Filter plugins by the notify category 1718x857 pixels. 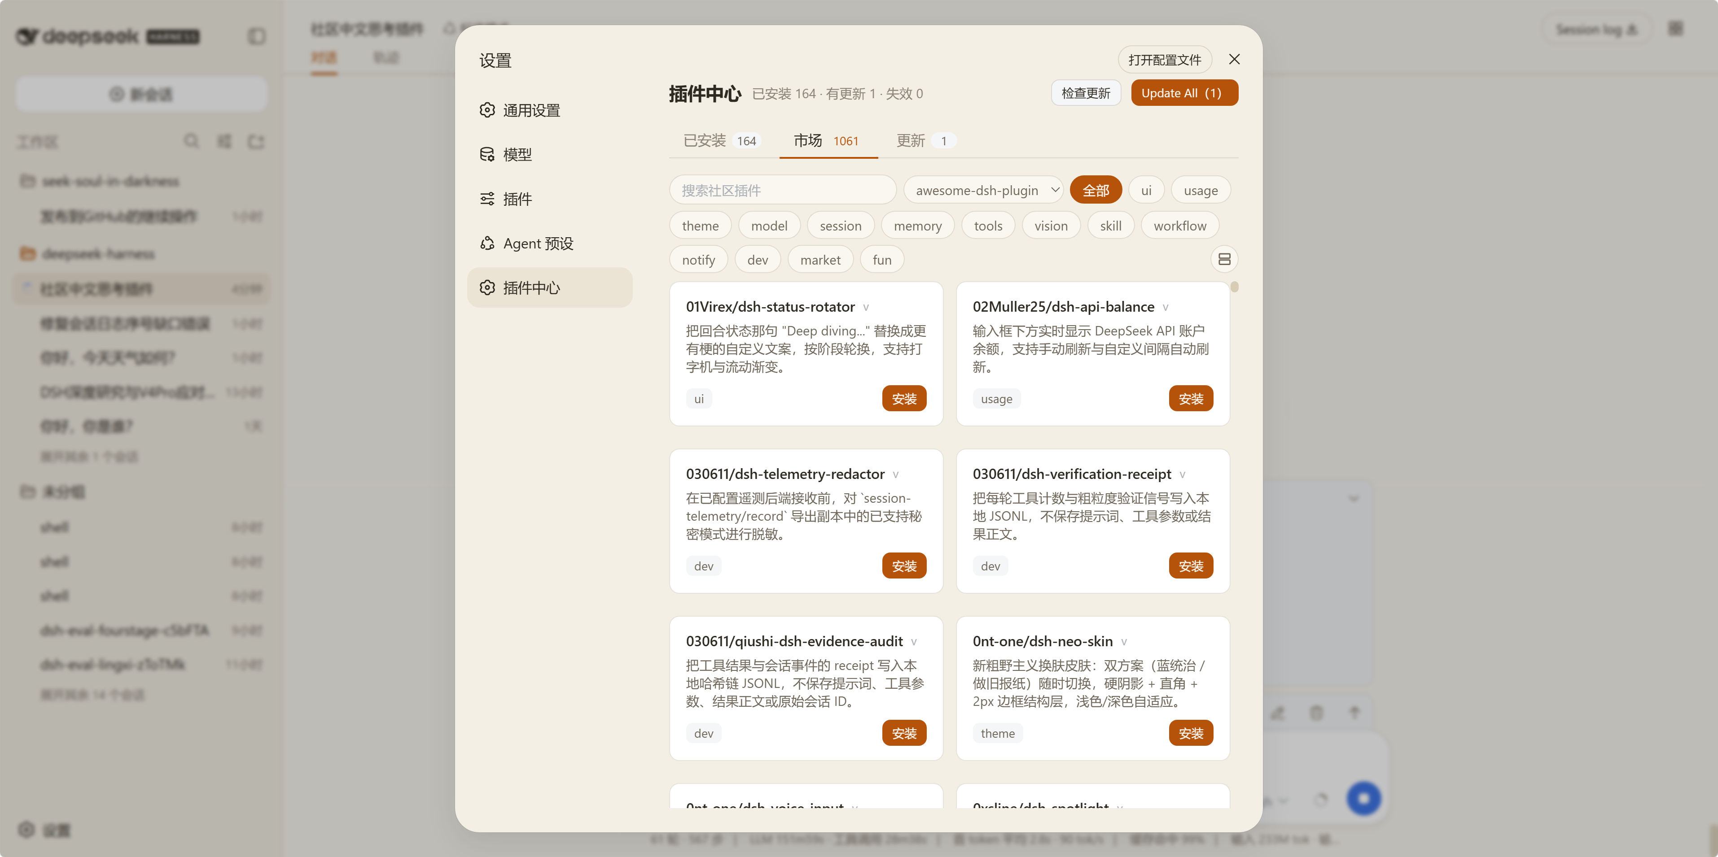coord(698,260)
